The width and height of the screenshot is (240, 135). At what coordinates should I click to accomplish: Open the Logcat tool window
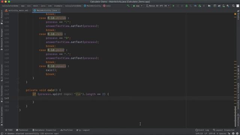(83, 130)
